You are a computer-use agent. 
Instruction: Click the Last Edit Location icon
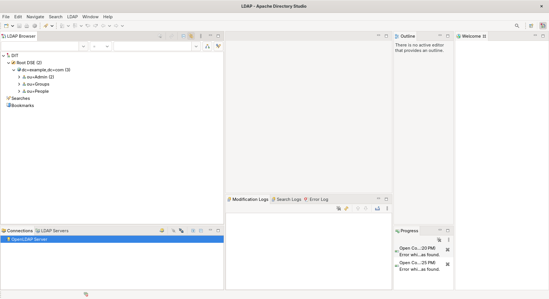pos(88,26)
